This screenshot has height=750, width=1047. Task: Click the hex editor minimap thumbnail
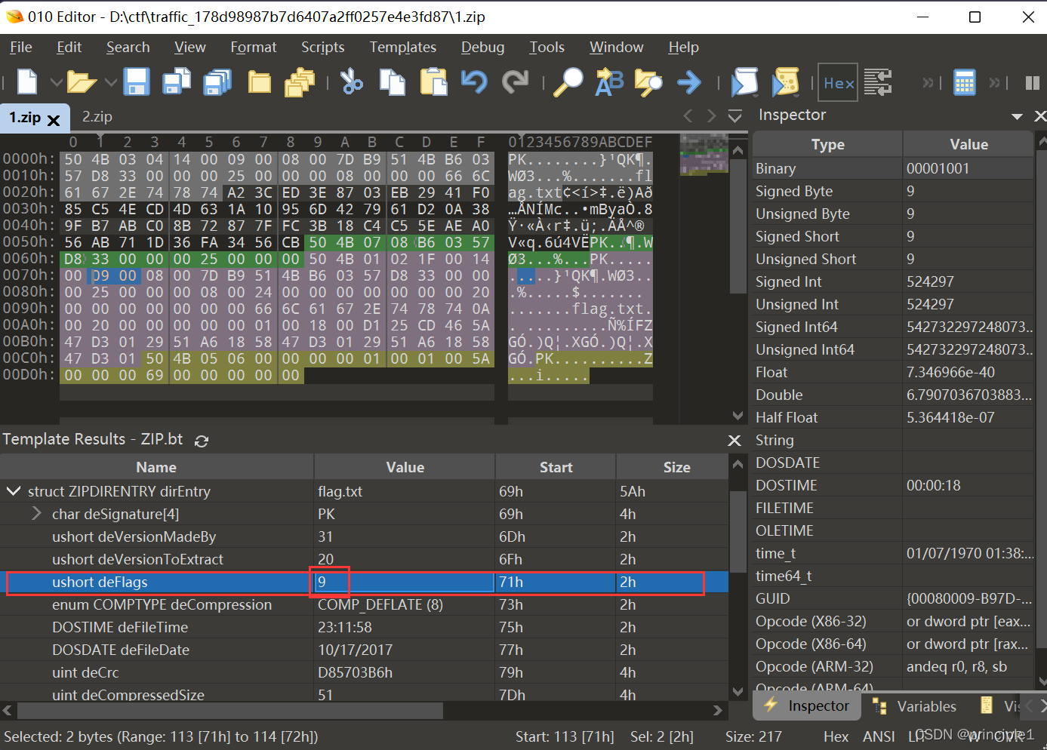tap(704, 153)
